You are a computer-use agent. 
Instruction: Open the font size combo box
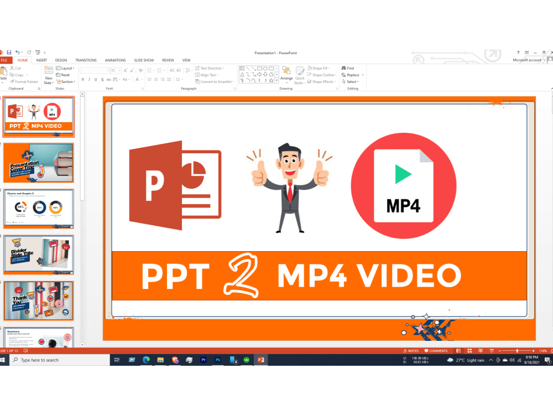tap(116, 71)
